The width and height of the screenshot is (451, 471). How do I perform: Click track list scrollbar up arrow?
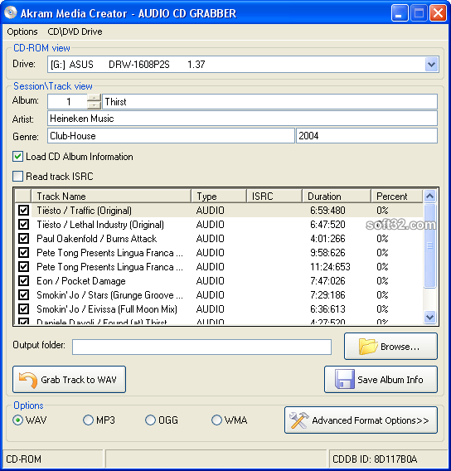coord(429,197)
